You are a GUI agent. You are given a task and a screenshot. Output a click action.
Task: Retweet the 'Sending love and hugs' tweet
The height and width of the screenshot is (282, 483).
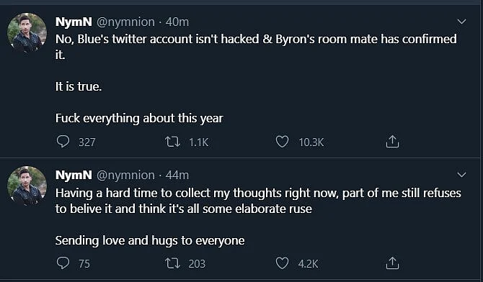tap(172, 263)
